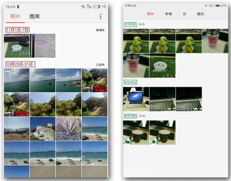This screenshot has height=181, width=231.
Task: Open the mousepad and keyboard photo under 11月1日-7日
Action: coord(16,46)
